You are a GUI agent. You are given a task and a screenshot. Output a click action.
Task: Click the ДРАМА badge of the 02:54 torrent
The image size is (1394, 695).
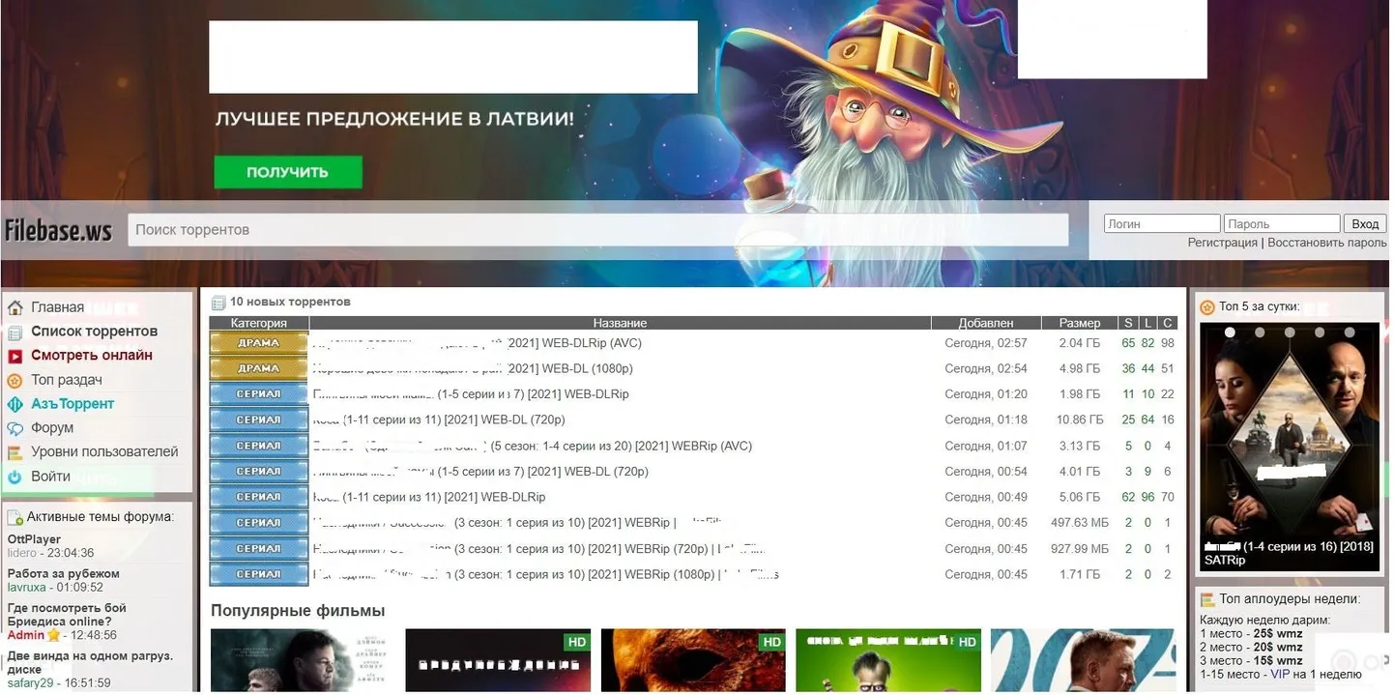tap(258, 368)
